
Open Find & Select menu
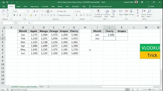pos(149,13)
